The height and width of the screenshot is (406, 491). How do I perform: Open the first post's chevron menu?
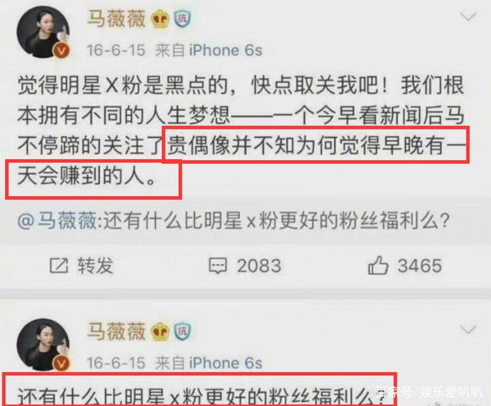[468, 17]
